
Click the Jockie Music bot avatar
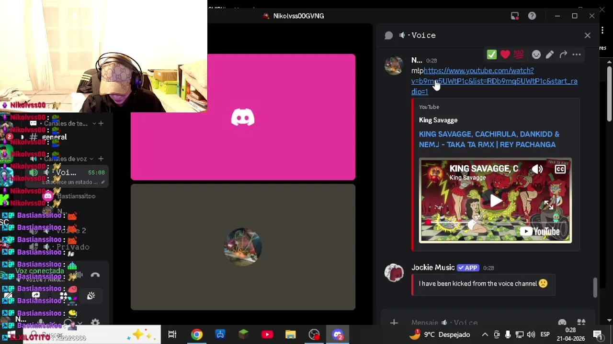pos(394,273)
